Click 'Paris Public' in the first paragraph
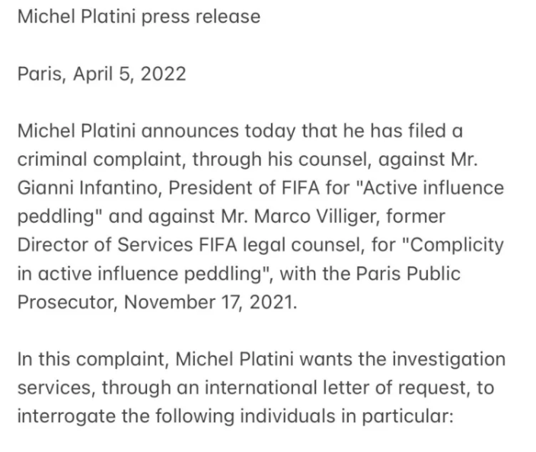Viewport: 536px width, 452px height. (408, 274)
